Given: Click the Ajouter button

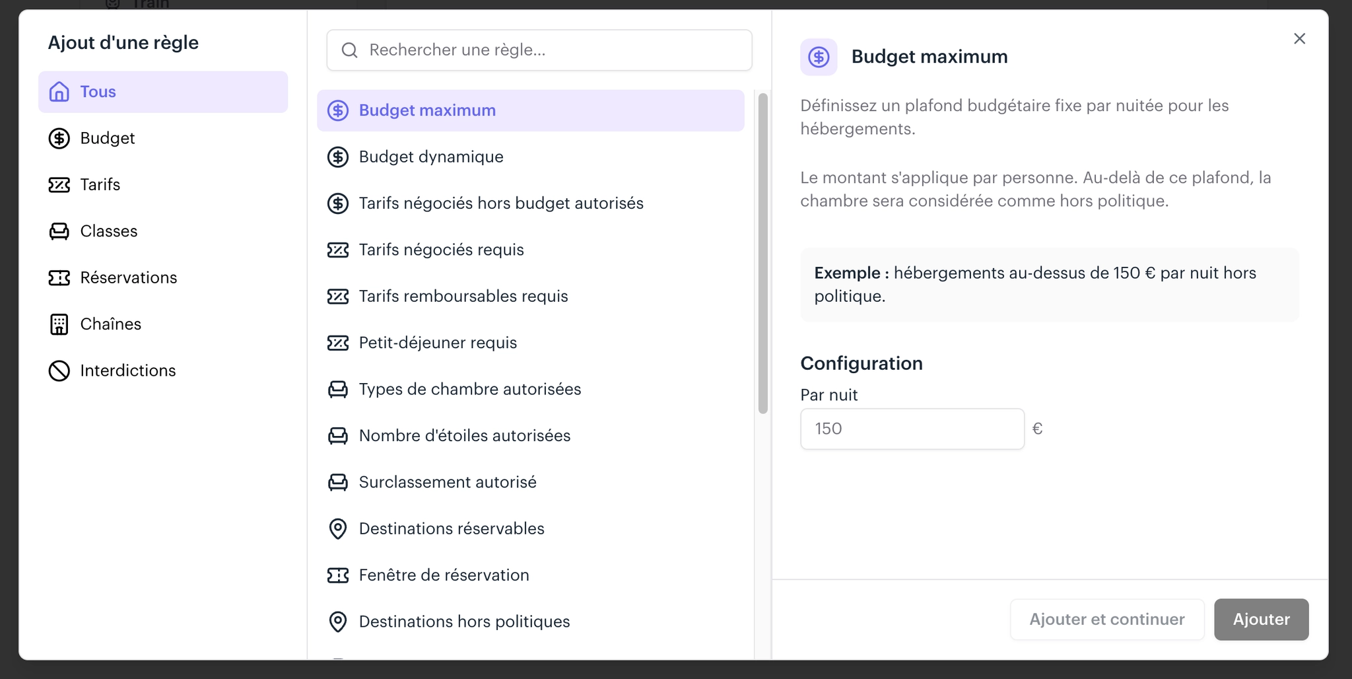Looking at the screenshot, I should pyautogui.click(x=1261, y=620).
